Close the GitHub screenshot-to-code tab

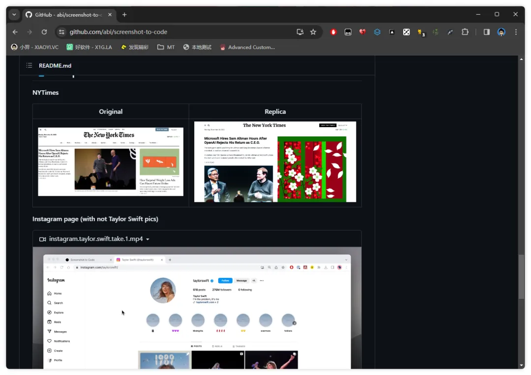pyautogui.click(x=110, y=15)
